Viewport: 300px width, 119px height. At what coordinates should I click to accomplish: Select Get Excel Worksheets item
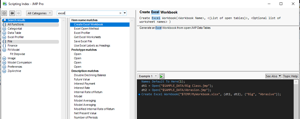click(x=87, y=37)
